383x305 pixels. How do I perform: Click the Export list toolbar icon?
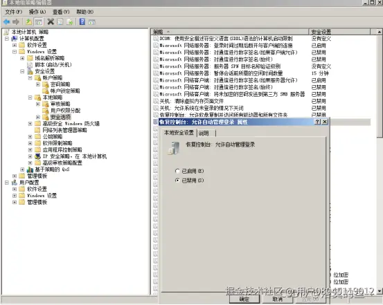(70, 22)
